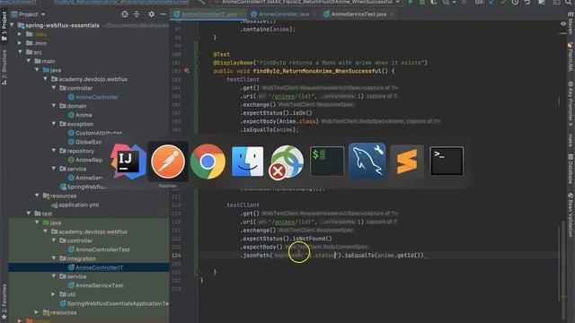Run test via gutter icon at findById method
This screenshot has width=575, height=323.
pos(186,71)
